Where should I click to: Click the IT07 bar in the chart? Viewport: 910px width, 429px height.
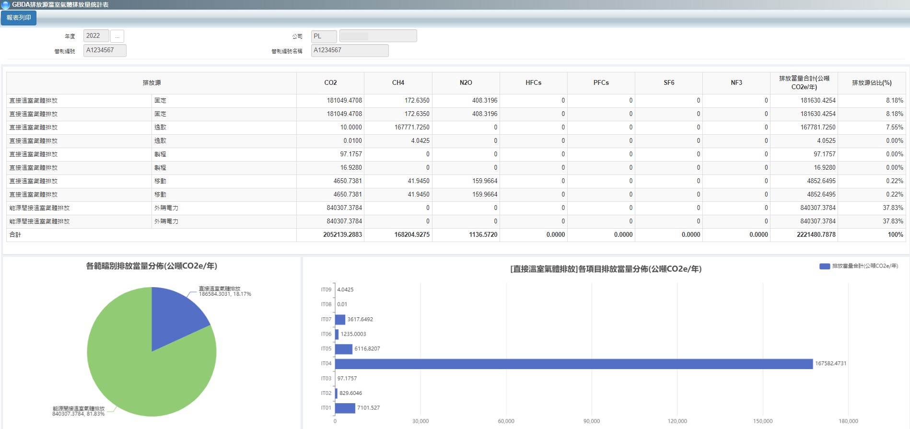coord(340,319)
